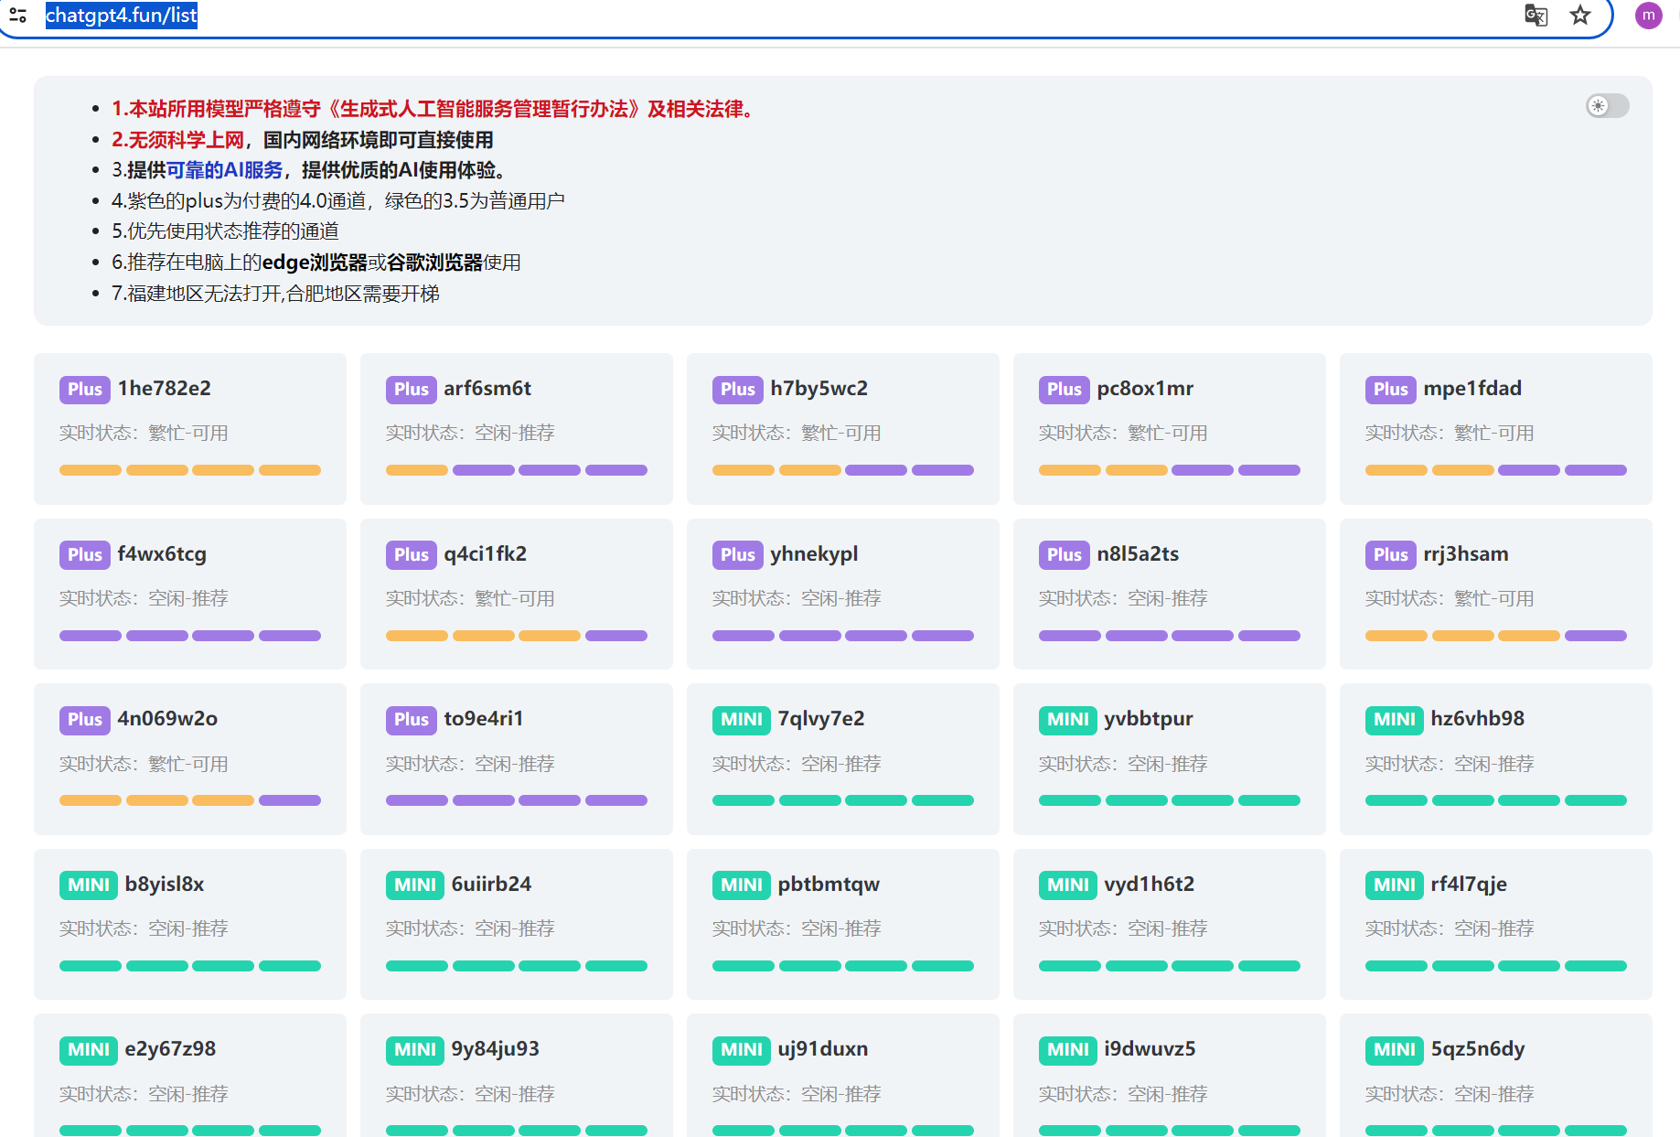Open the MINI channel i9dwuvz5
Screen dimensions: 1680x1137
[x=1170, y=1076]
